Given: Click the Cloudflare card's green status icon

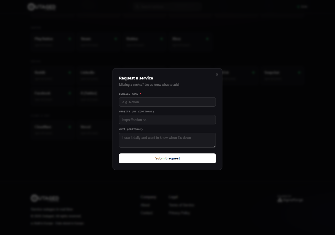Looking at the screenshot, I should click(x=70, y=127).
